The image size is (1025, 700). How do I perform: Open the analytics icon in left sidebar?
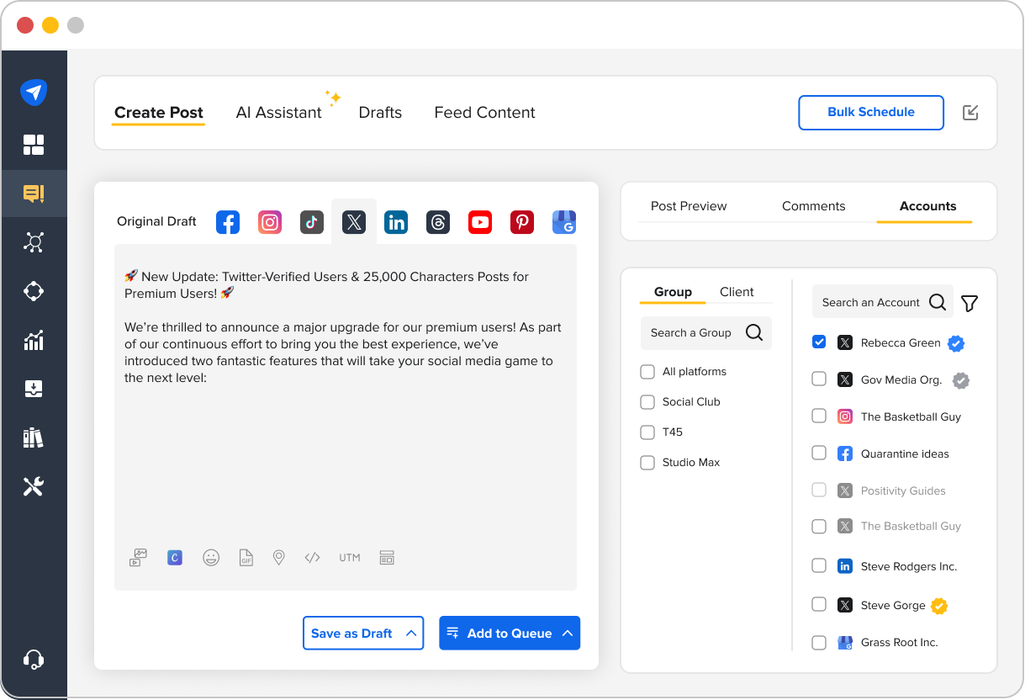tap(34, 340)
